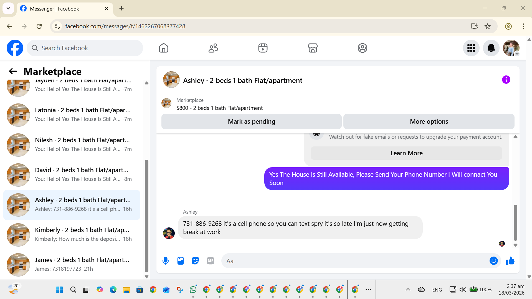532x299 pixels.
Task: Click the conversation list scroll-up arrow
Action: (x=146, y=83)
